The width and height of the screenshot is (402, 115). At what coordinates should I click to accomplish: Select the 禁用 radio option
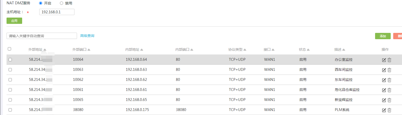61,3
